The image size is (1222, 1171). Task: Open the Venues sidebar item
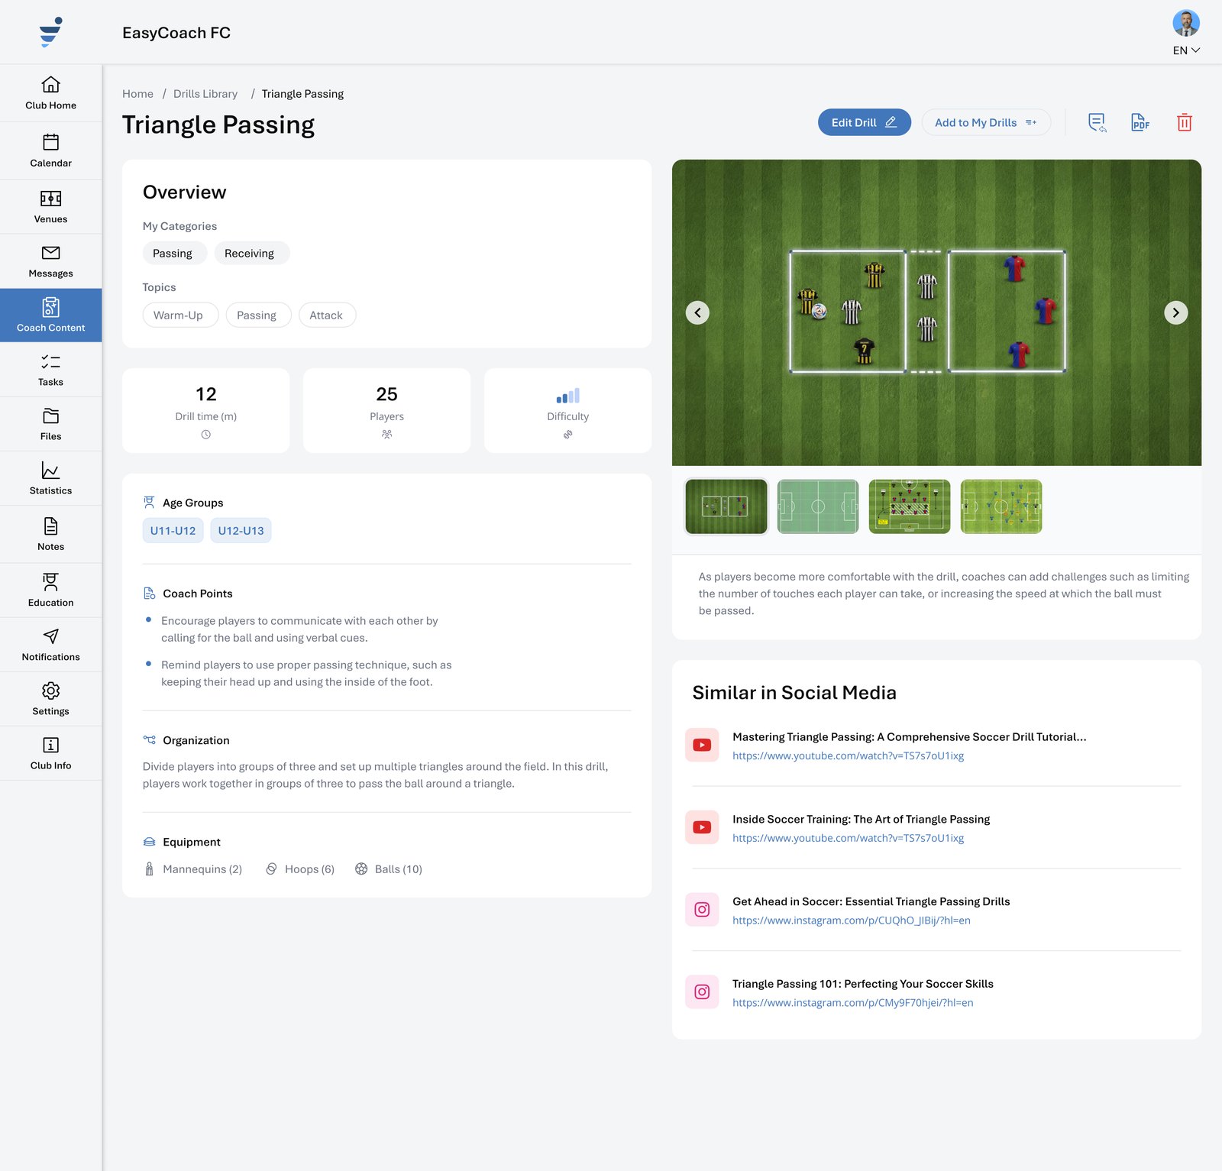pos(50,207)
